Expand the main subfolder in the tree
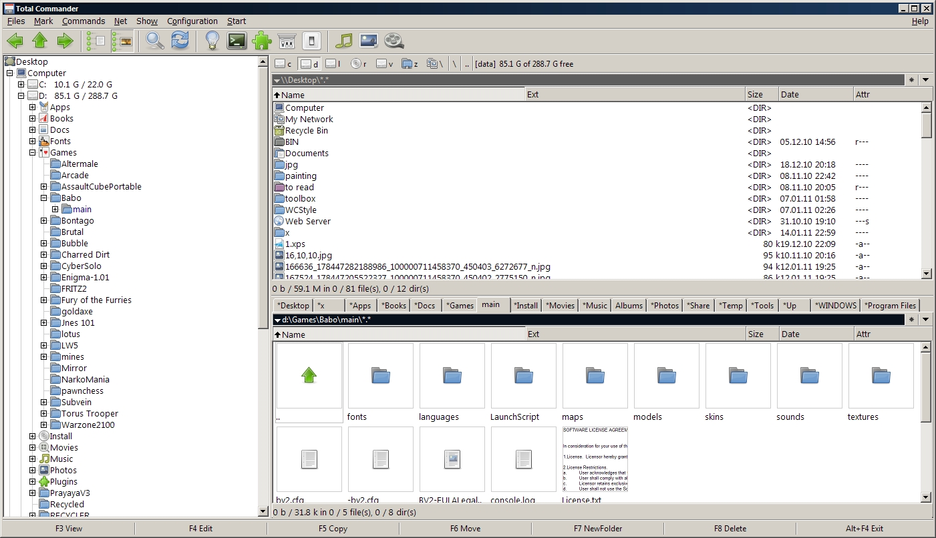The image size is (936, 538). pyautogui.click(x=55, y=210)
